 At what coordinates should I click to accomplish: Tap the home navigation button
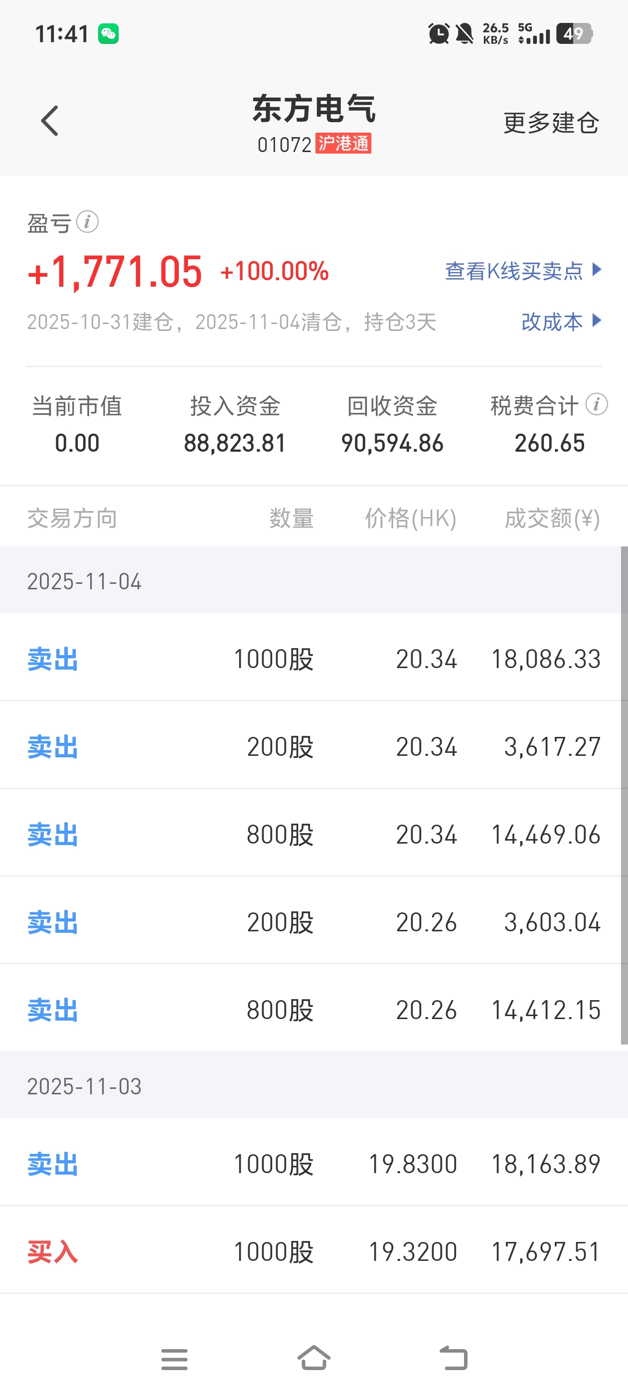(x=314, y=1358)
